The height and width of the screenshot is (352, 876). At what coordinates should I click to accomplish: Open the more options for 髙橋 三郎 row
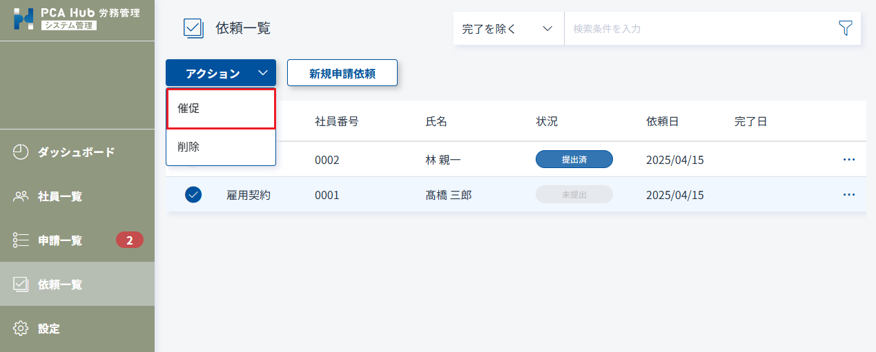[x=849, y=195]
